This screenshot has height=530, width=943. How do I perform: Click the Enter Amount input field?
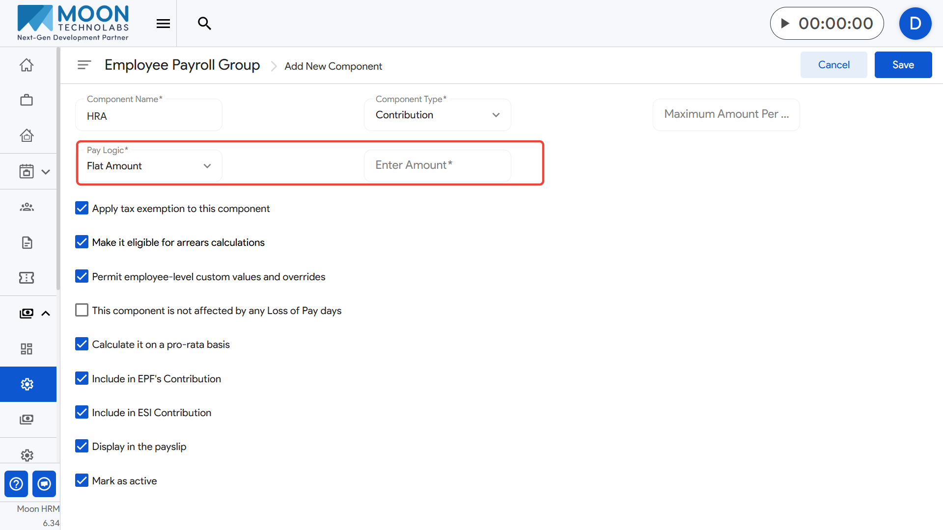pos(437,165)
